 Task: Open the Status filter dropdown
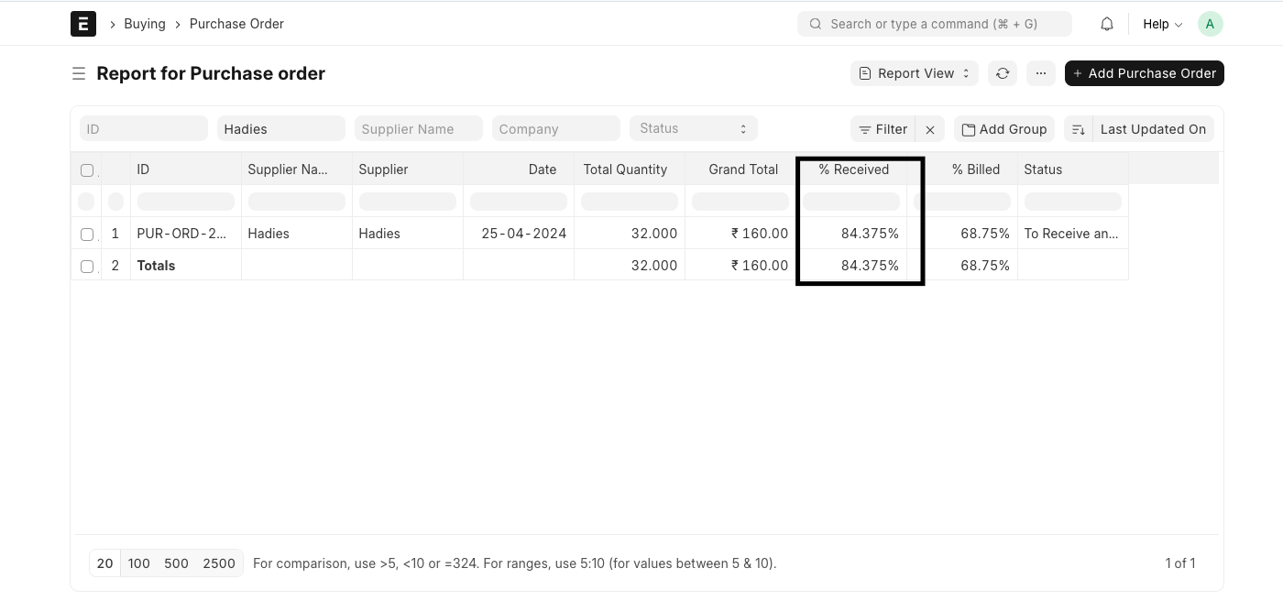[x=693, y=129]
